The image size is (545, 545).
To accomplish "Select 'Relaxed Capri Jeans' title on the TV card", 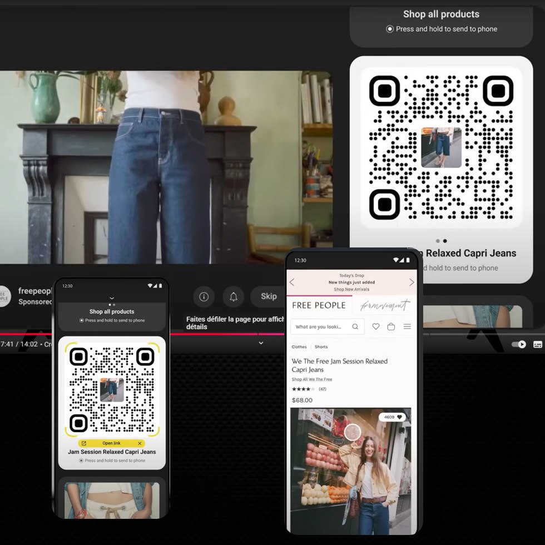I will (471, 253).
